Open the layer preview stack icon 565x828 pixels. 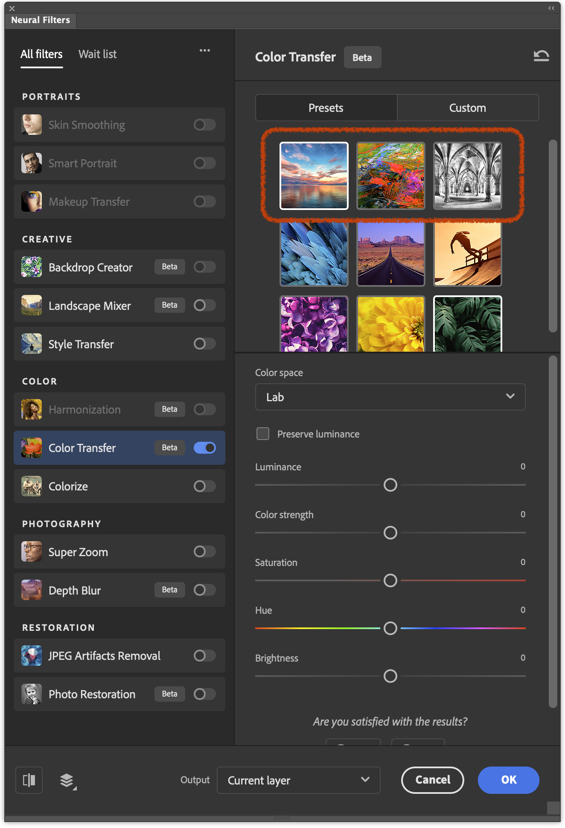coord(67,781)
